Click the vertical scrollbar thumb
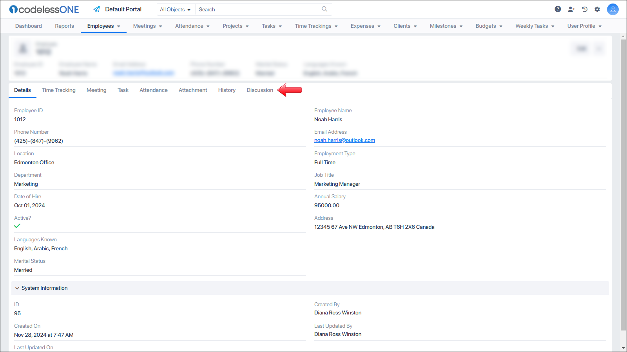 [623, 185]
